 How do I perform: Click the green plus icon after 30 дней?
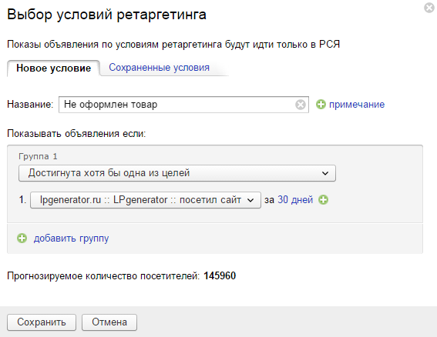coord(323,200)
